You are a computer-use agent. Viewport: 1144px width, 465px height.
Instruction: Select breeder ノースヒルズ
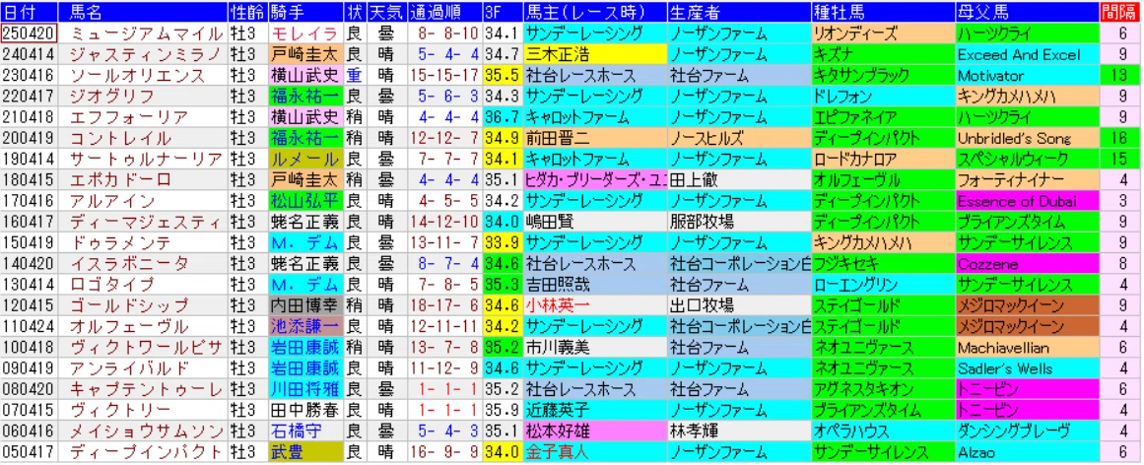[738, 138]
